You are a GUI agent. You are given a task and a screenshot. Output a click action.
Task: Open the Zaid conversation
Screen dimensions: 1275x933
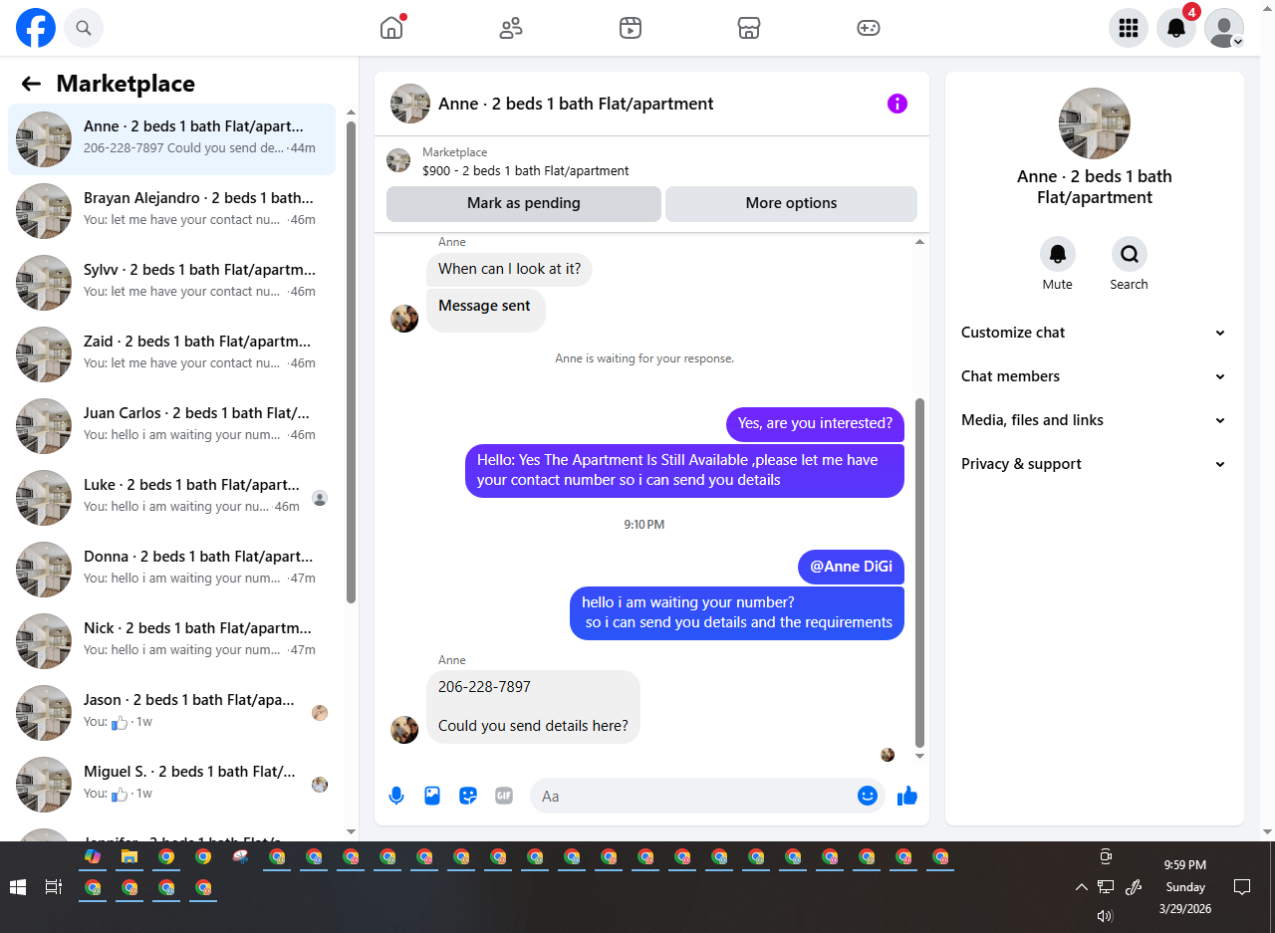(171, 353)
